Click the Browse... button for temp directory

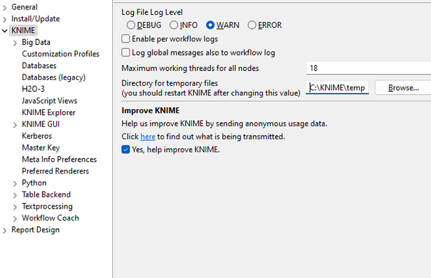[x=403, y=88]
